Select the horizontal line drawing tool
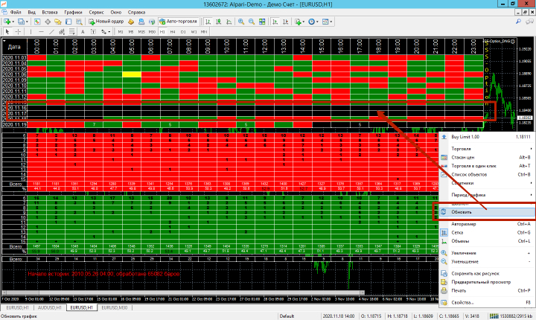 click(40, 33)
